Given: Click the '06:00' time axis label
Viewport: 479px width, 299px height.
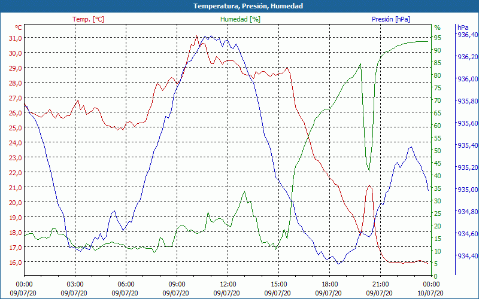Looking at the screenshot, I should click(126, 285).
